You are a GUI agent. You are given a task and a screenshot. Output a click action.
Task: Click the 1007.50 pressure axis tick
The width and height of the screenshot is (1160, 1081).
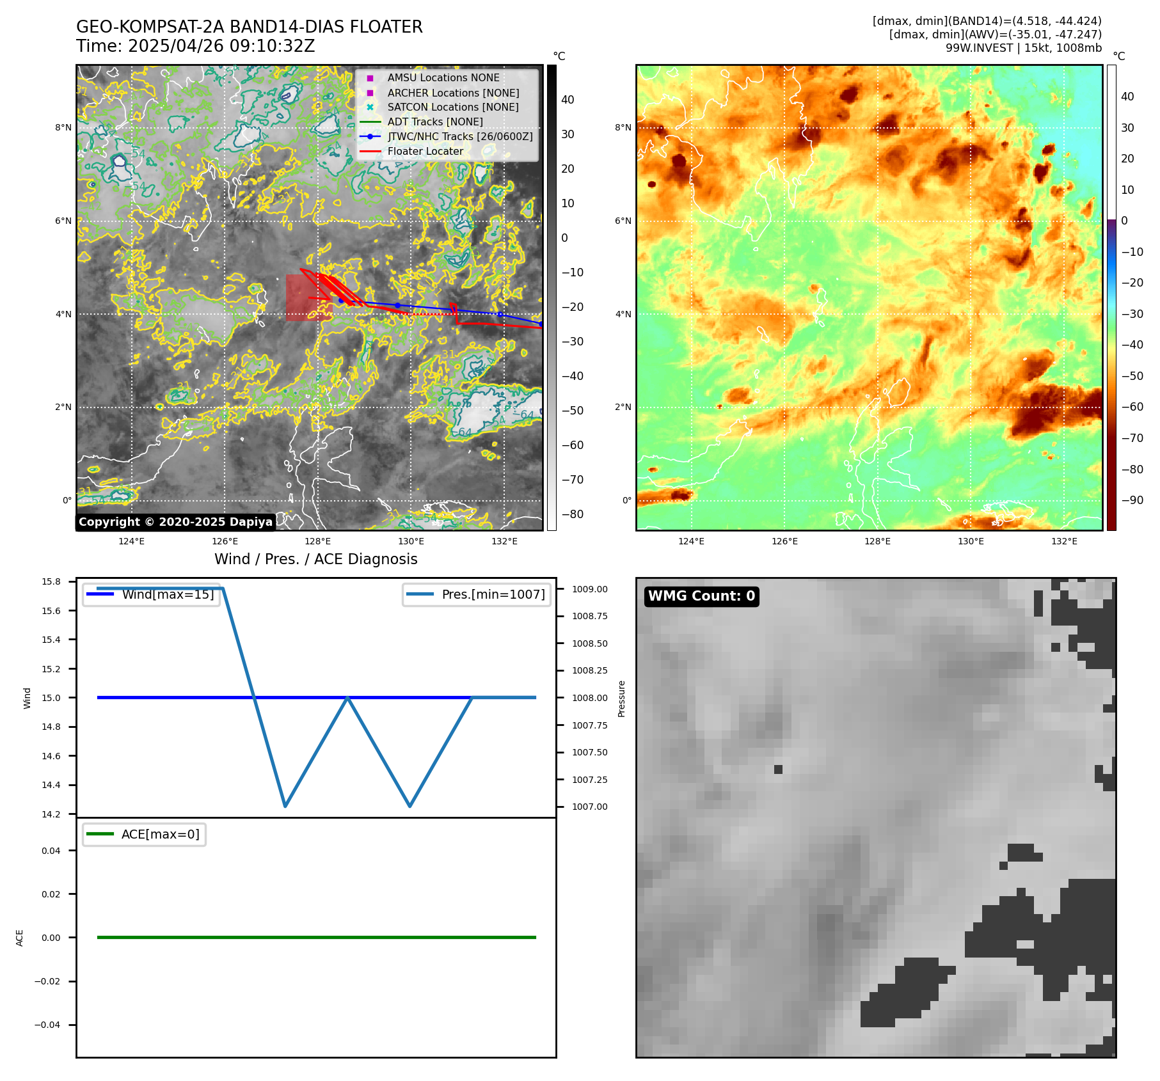[590, 752]
